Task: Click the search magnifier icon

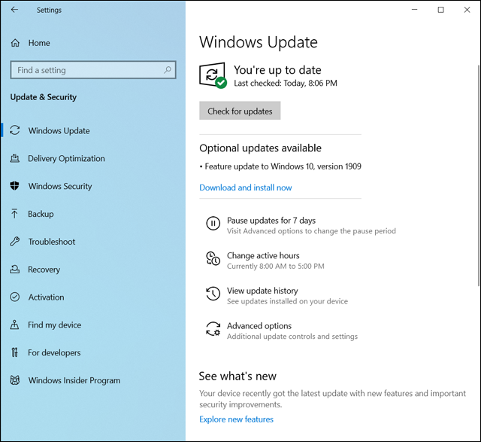Action: 168,70
